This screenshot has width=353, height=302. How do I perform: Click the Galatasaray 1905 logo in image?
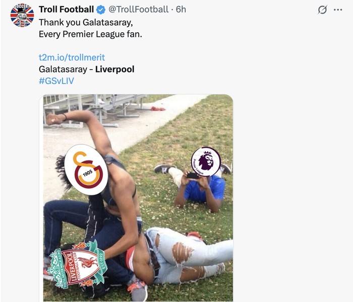point(87,170)
